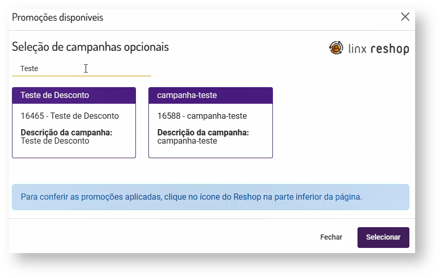Close the Promoções disponíveis dialog

tap(405, 17)
